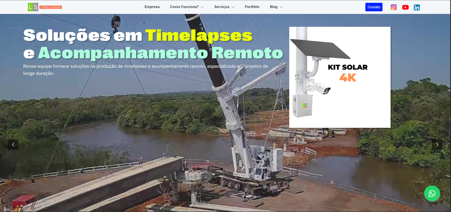This screenshot has width=451, height=212.
Task: Go to the previous slide arrow
Action: pyautogui.click(x=13, y=145)
